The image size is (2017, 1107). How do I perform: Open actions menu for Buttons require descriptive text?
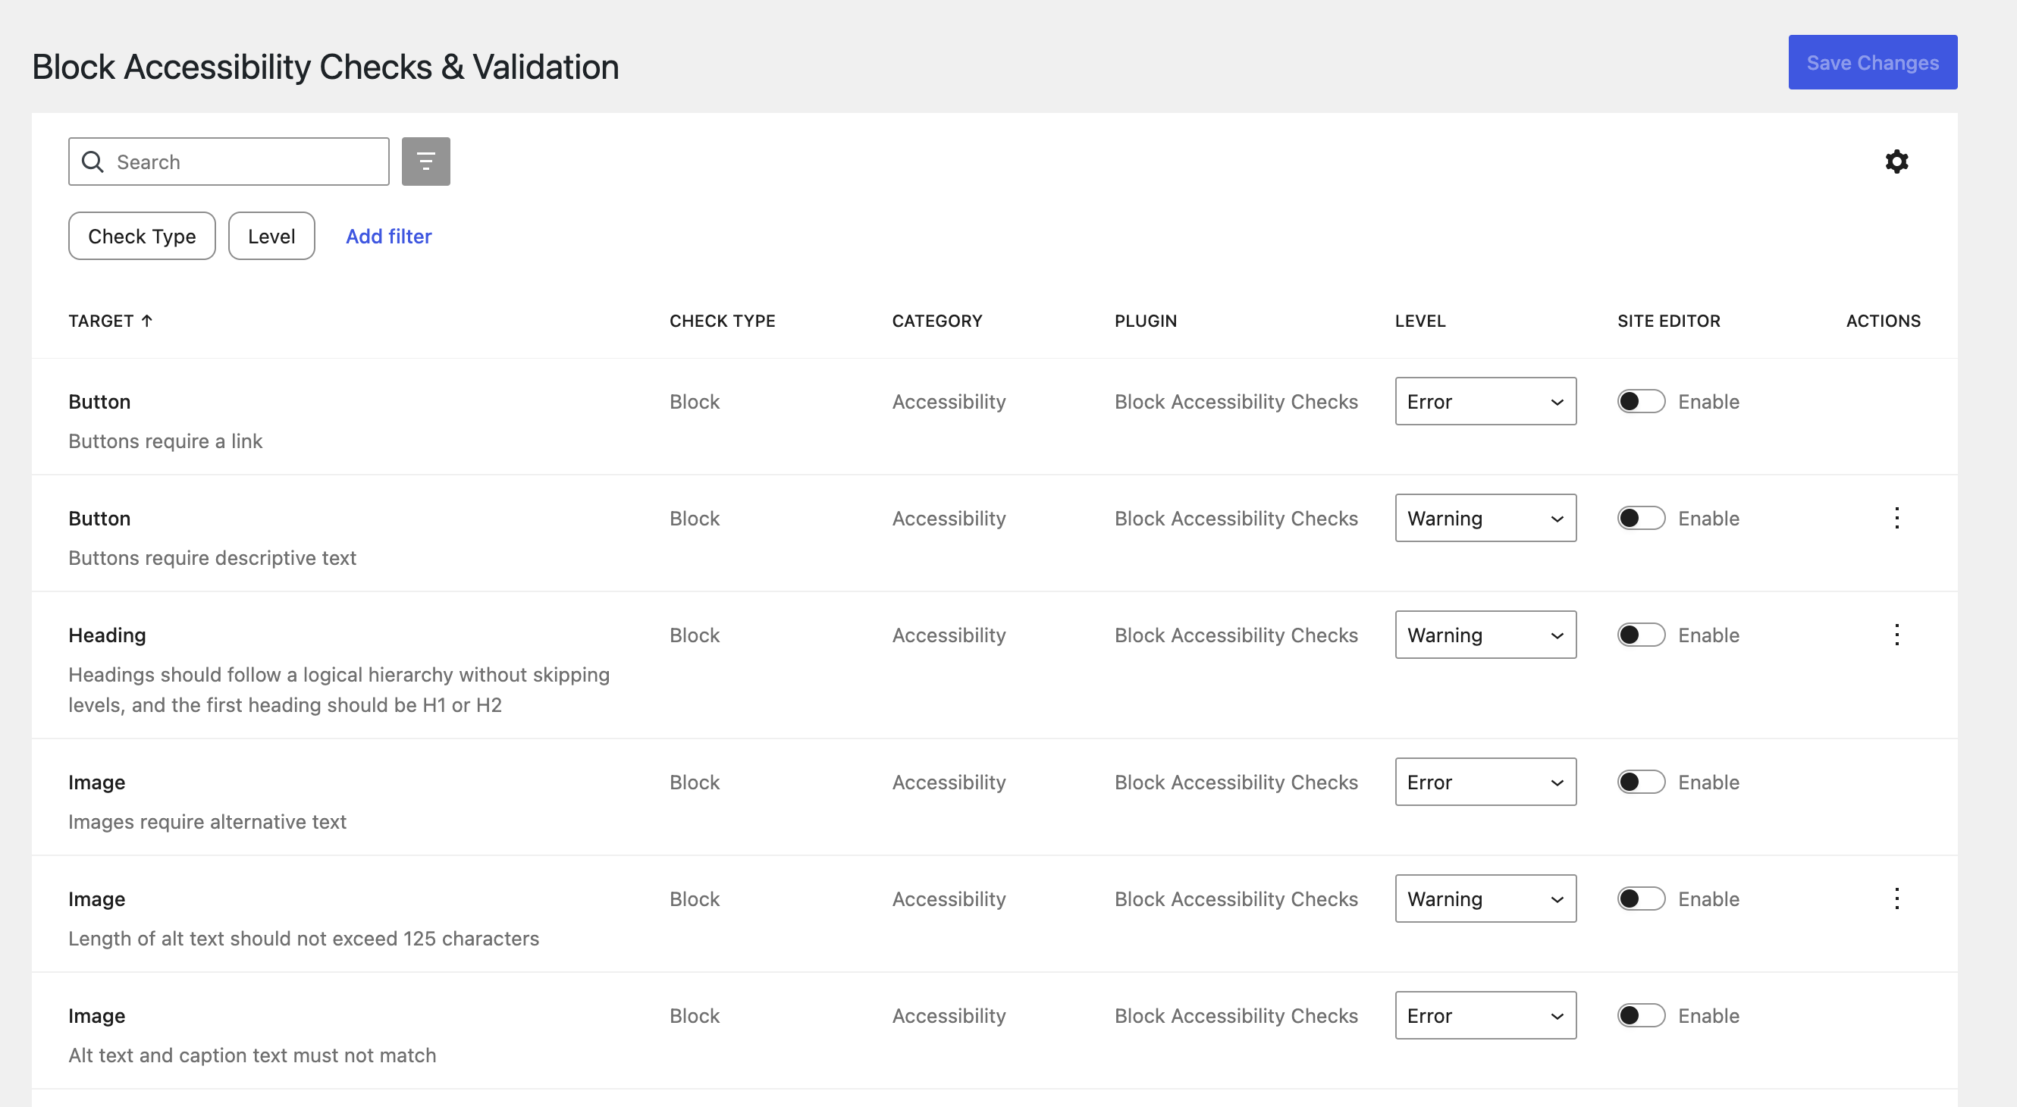(1896, 518)
